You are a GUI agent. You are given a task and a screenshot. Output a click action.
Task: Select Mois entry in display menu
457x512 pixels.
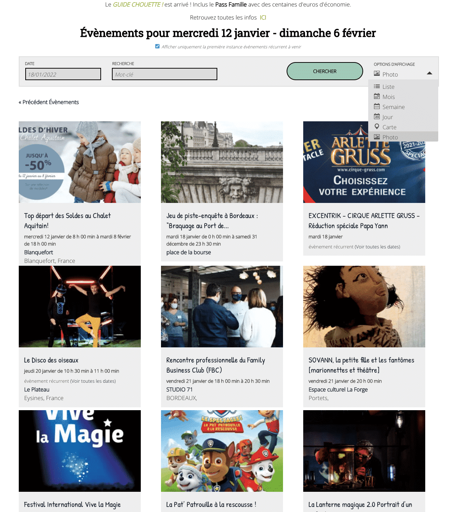coord(388,97)
